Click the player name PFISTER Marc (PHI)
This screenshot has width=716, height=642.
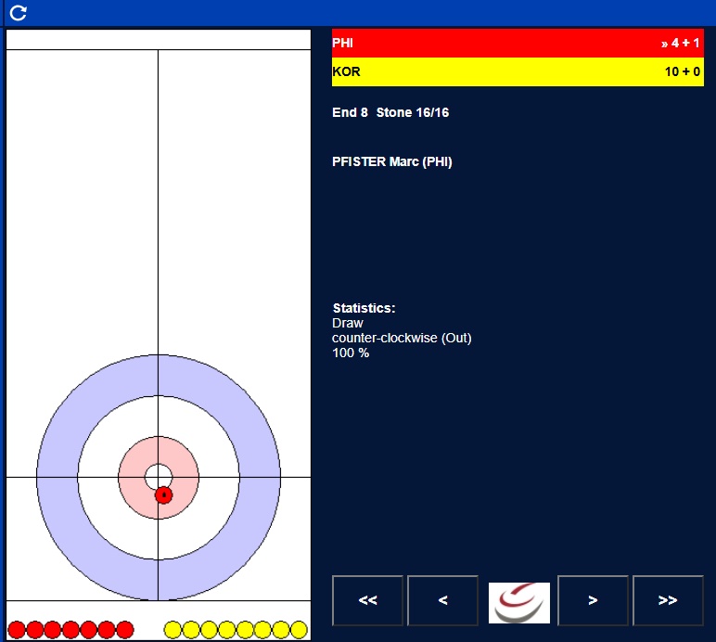point(391,161)
